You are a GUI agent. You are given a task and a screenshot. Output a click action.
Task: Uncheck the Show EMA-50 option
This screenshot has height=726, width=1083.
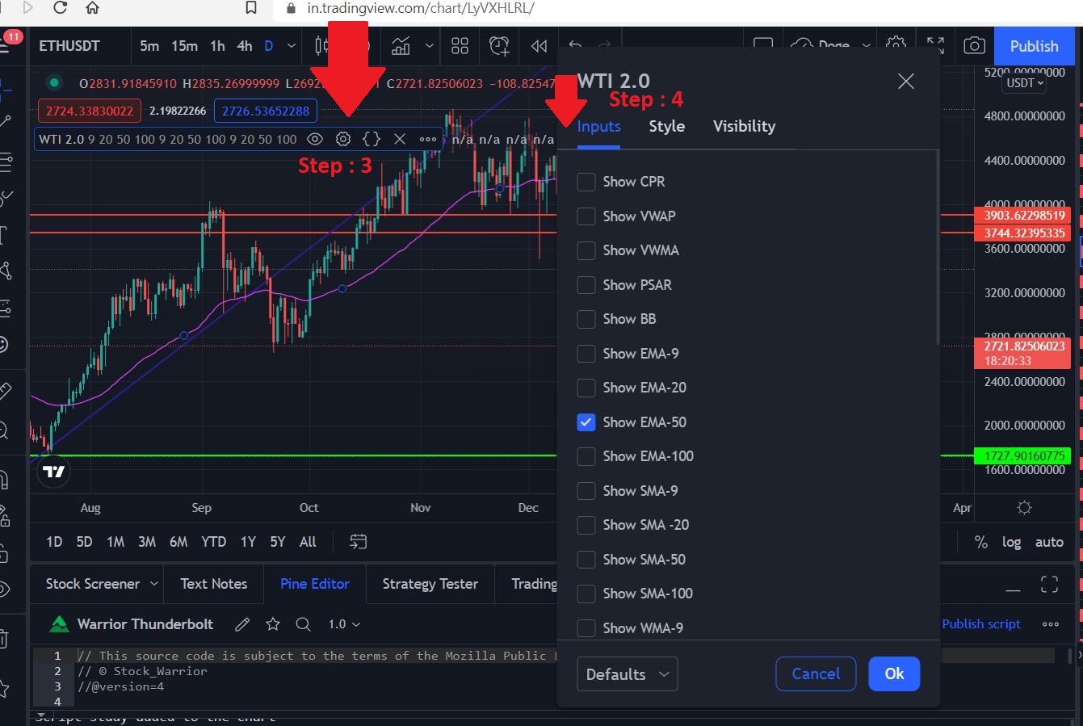pos(586,422)
